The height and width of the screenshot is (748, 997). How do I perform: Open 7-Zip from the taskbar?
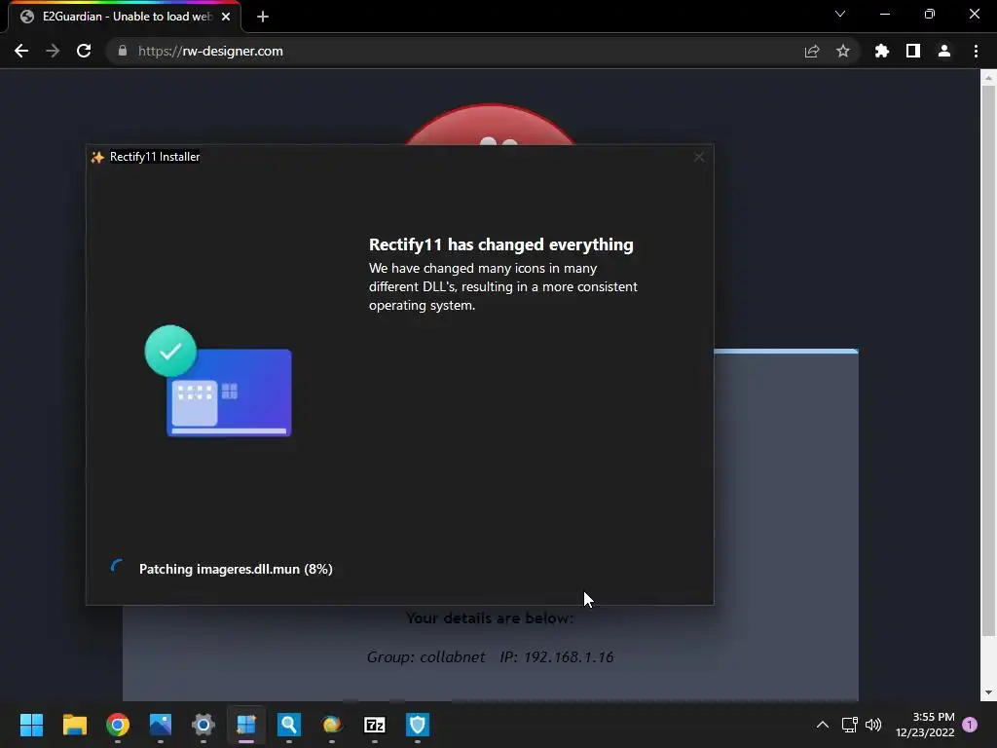pyautogui.click(x=375, y=725)
